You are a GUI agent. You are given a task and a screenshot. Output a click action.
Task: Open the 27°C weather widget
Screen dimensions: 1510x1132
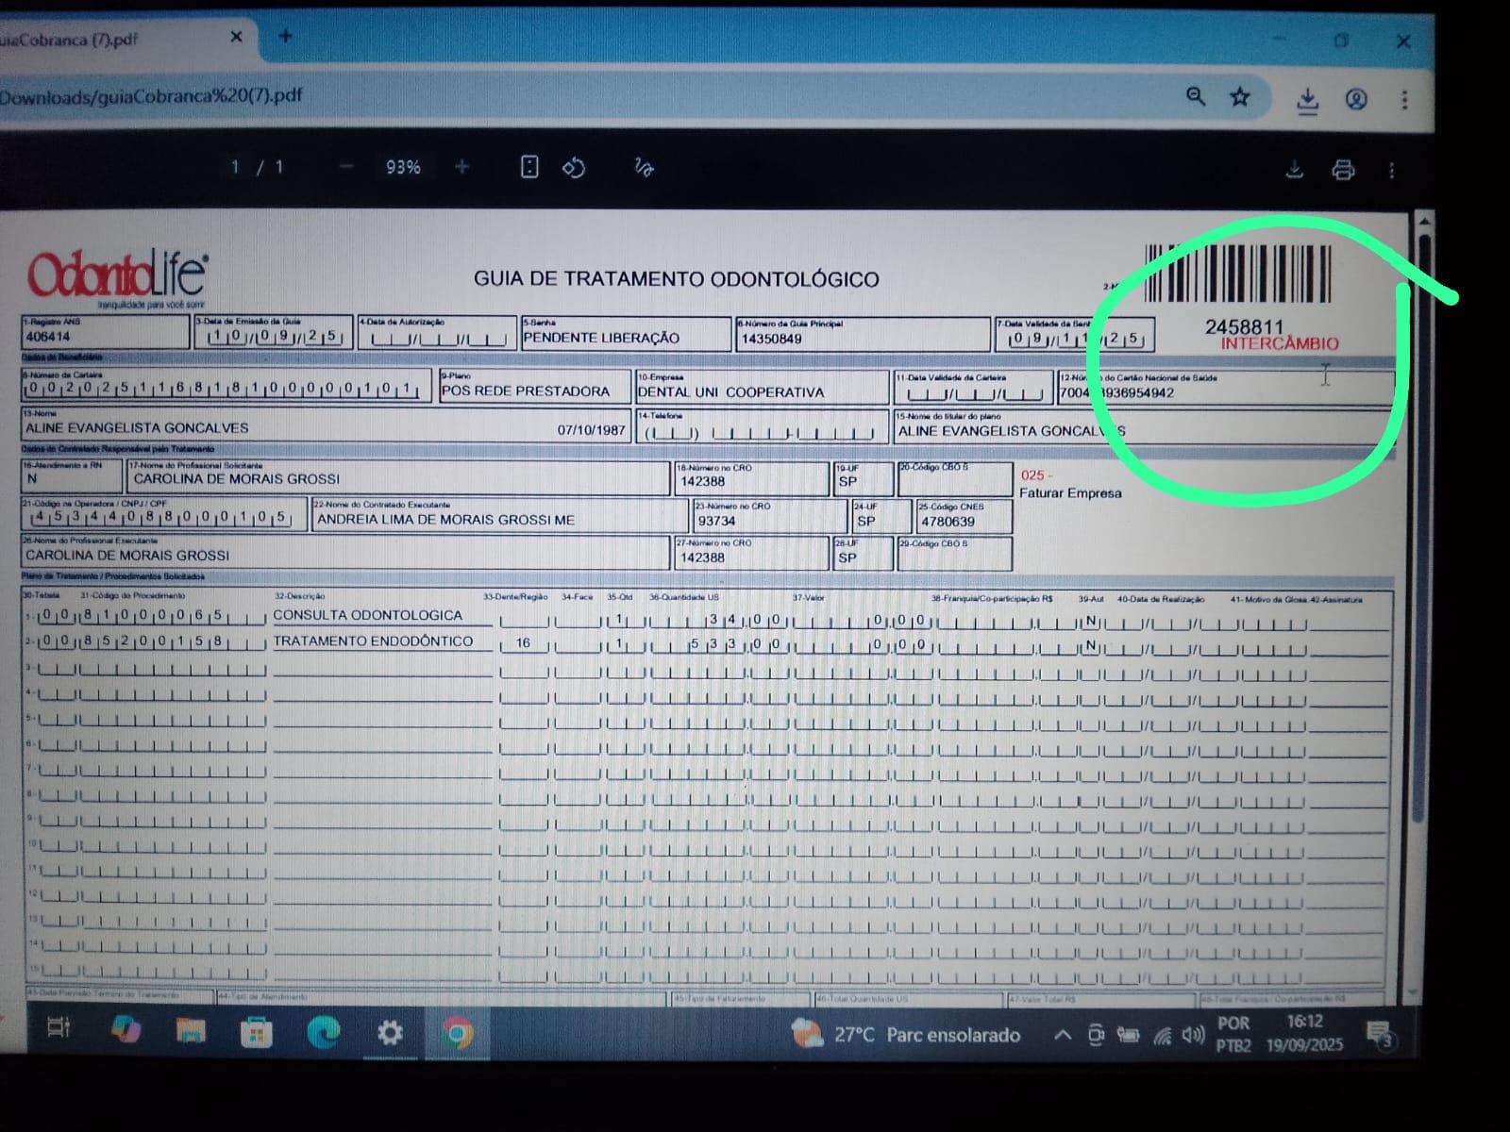tap(906, 1035)
